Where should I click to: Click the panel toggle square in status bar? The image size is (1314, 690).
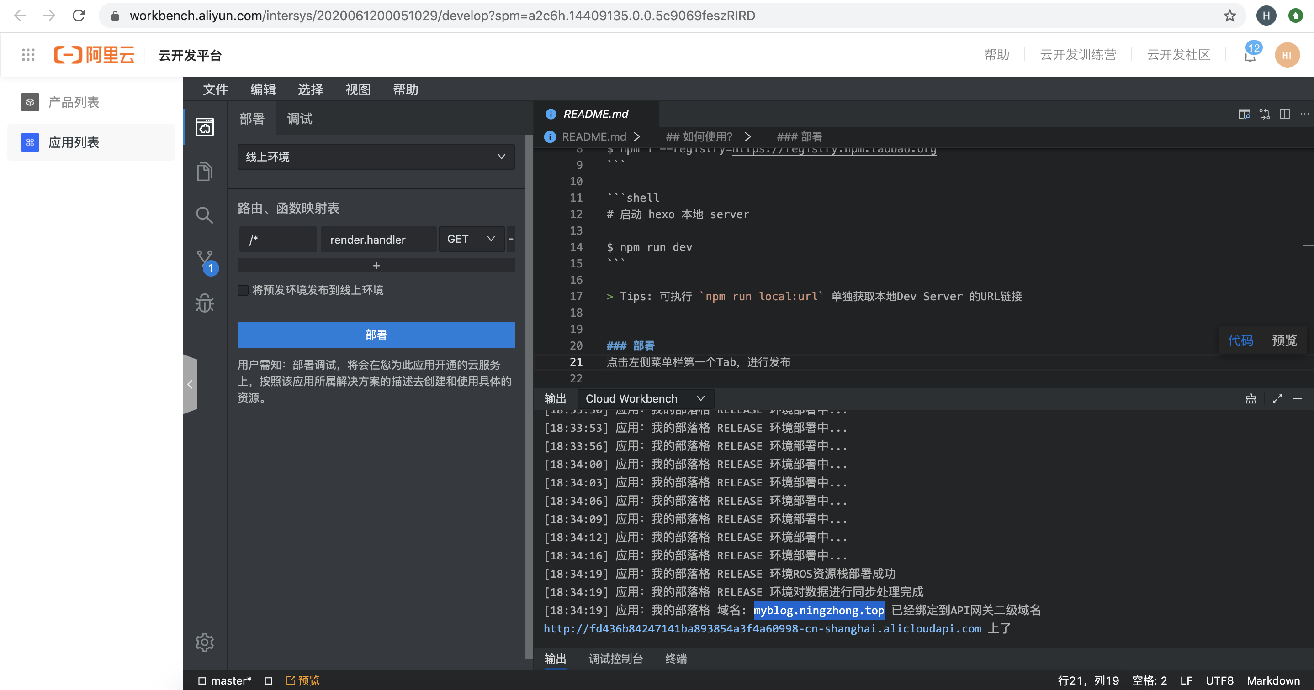[269, 681]
